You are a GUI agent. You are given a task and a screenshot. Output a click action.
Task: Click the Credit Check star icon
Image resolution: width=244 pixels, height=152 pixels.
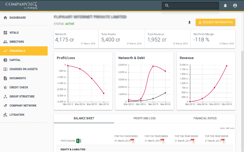pyautogui.click(x=5, y=87)
